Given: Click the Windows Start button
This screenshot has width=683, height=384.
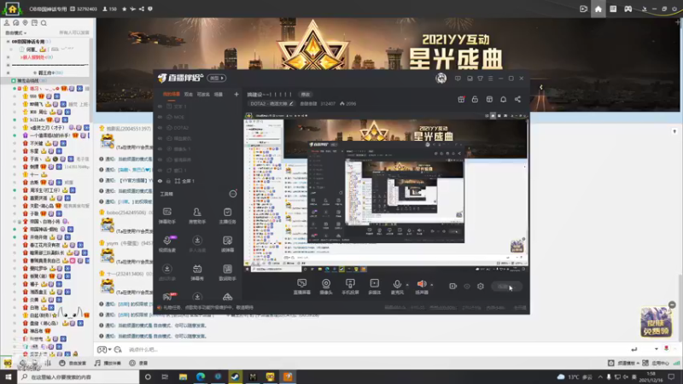Looking at the screenshot, I should (9, 376).
